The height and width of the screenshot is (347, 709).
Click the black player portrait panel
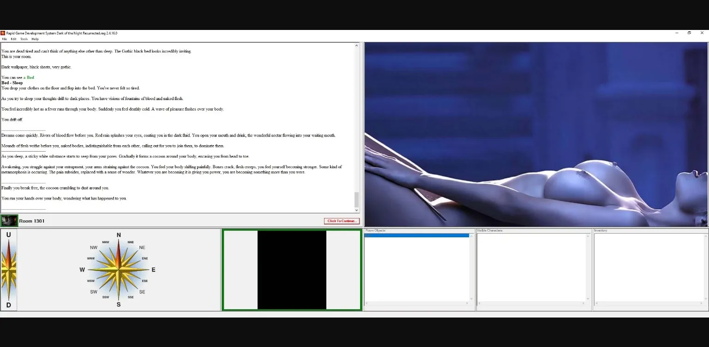tap(292, 270)
